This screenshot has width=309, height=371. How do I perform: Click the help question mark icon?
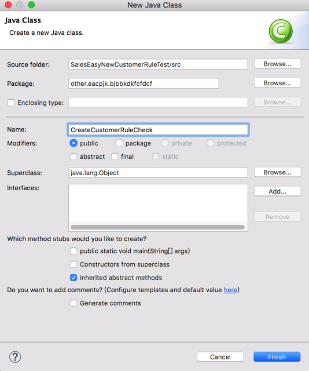coord(15,357)
